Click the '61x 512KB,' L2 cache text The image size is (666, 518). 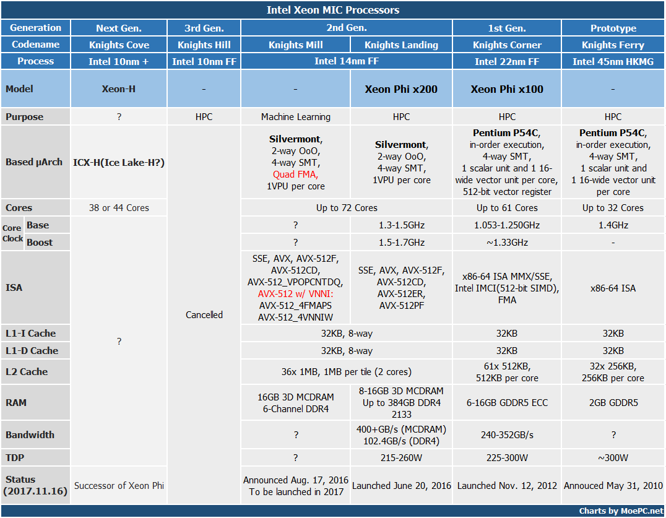(x=507, y=366)
